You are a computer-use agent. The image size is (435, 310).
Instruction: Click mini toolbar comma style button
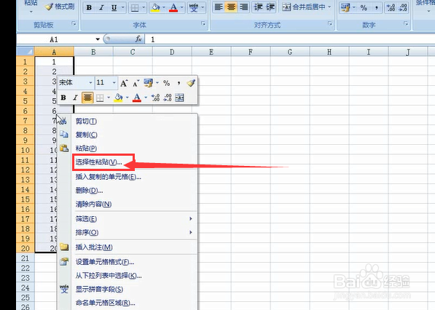[179, 83]
